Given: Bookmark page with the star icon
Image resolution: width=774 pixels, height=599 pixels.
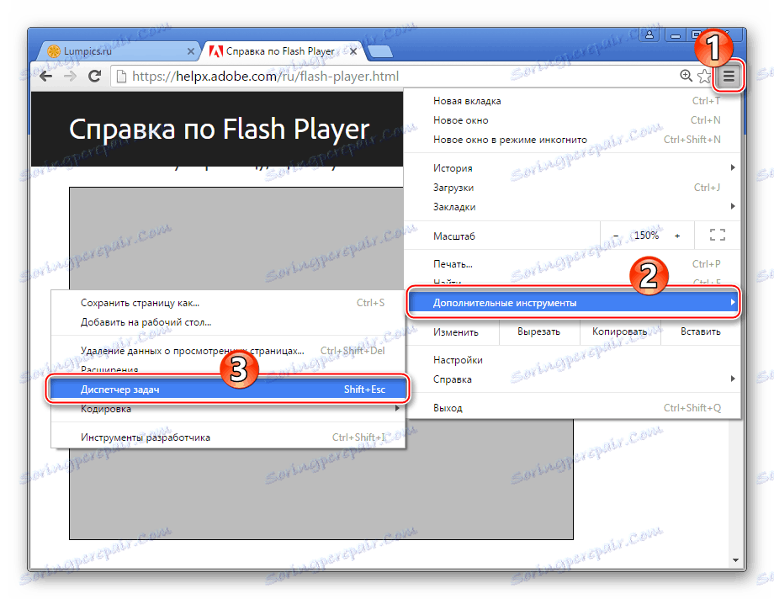Looking at the screenshot, I should 704,76.
